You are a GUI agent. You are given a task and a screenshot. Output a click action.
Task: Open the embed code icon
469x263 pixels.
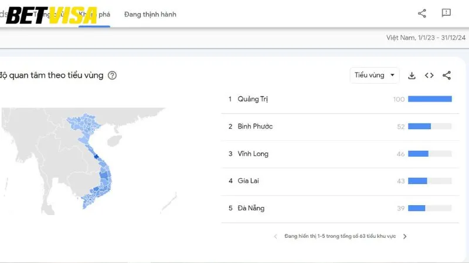pyautogui.click(x=429, y=75)
